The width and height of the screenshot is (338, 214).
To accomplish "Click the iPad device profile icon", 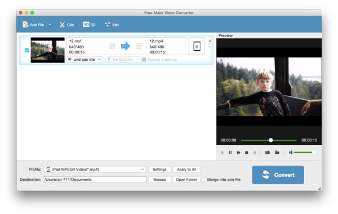I will (197, 46).
